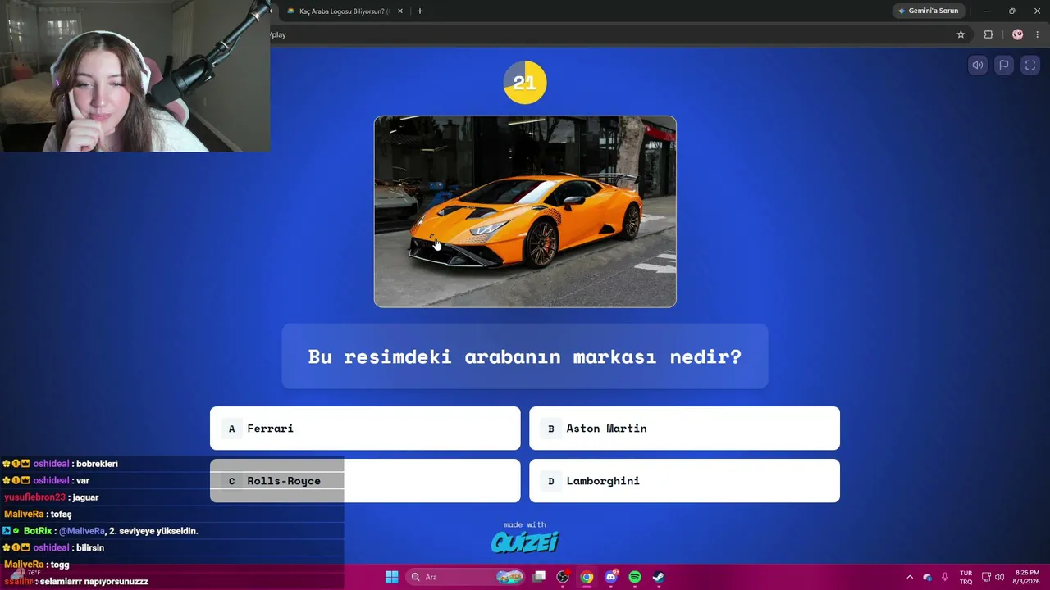Viewport: 1050px width, 590px height.
Task: Click the oshideal chat message 'bilirsin'
Action: tap(53, 547)
